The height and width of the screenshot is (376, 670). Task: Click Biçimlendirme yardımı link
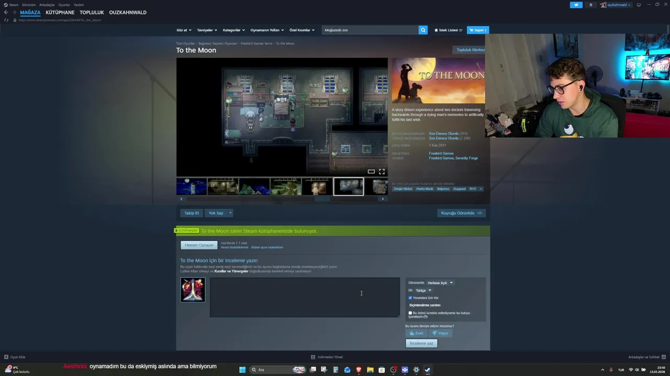coord(425,305)
